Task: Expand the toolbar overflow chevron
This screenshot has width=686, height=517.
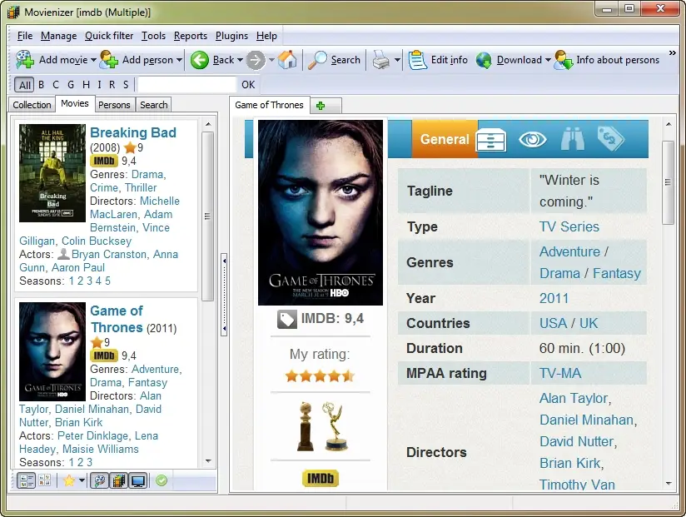Action: pyautogui.click(x=673, y=53)
